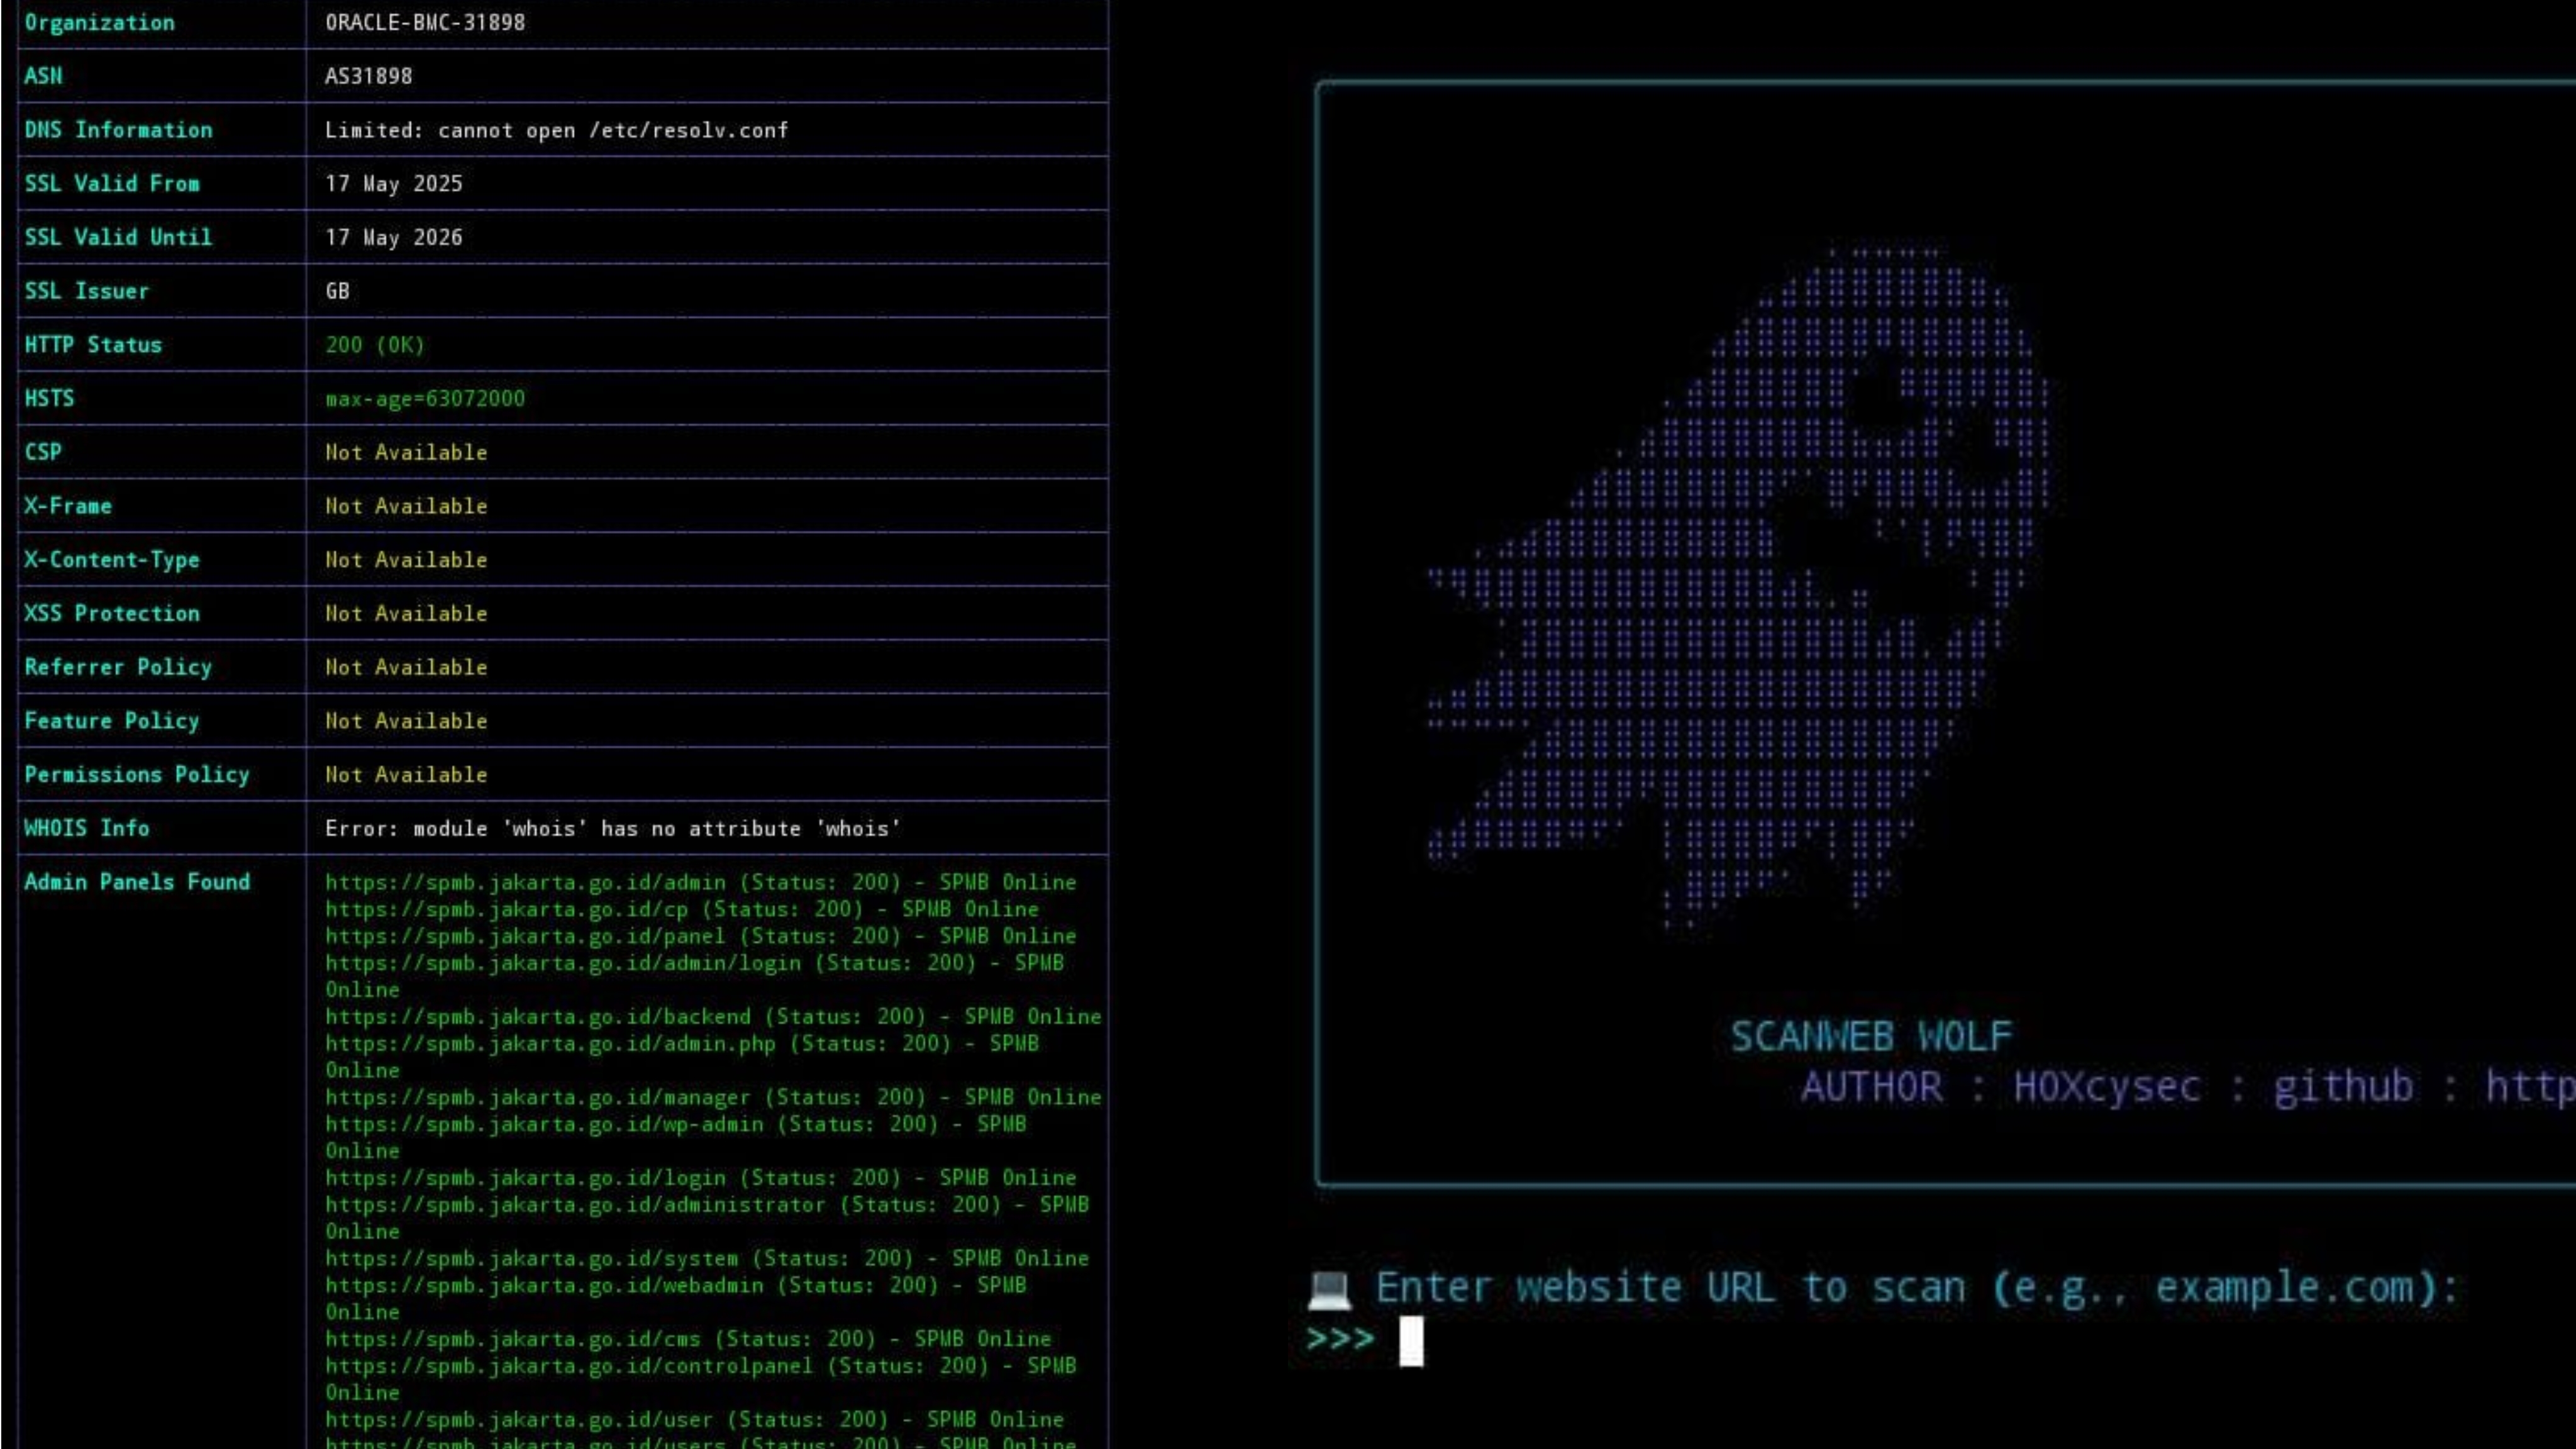
Task: Open the /controlpanel URL
Action: pyautogui.click(x=569, y=1366)
